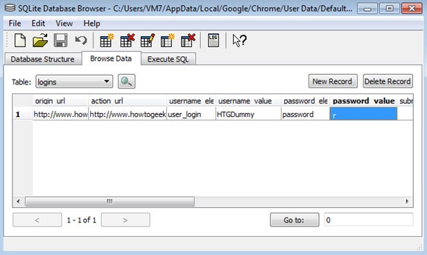Select the http://www.howtogeek action_url cell
Viewport: 427px width, 255px height.
(x=128, y=114)
